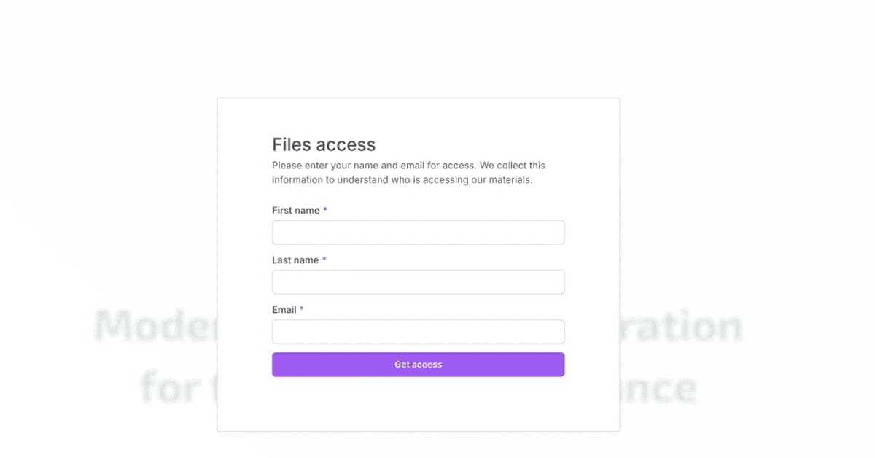Focus the Last name text box

418,282
